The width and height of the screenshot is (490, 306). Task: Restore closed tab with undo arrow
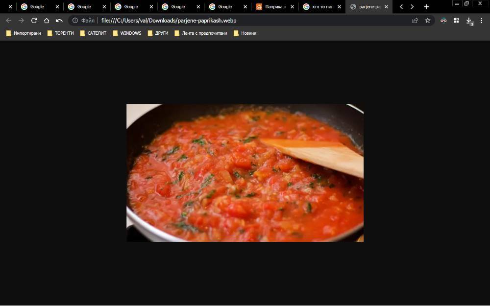click(x=59, y=21)
